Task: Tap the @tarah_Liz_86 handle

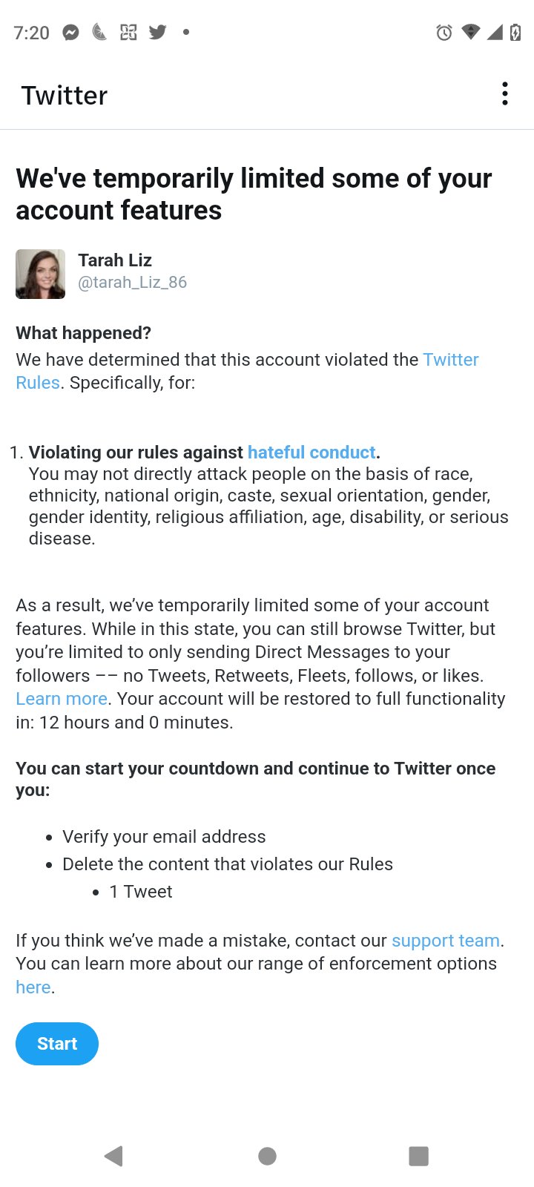Action: 133,283
